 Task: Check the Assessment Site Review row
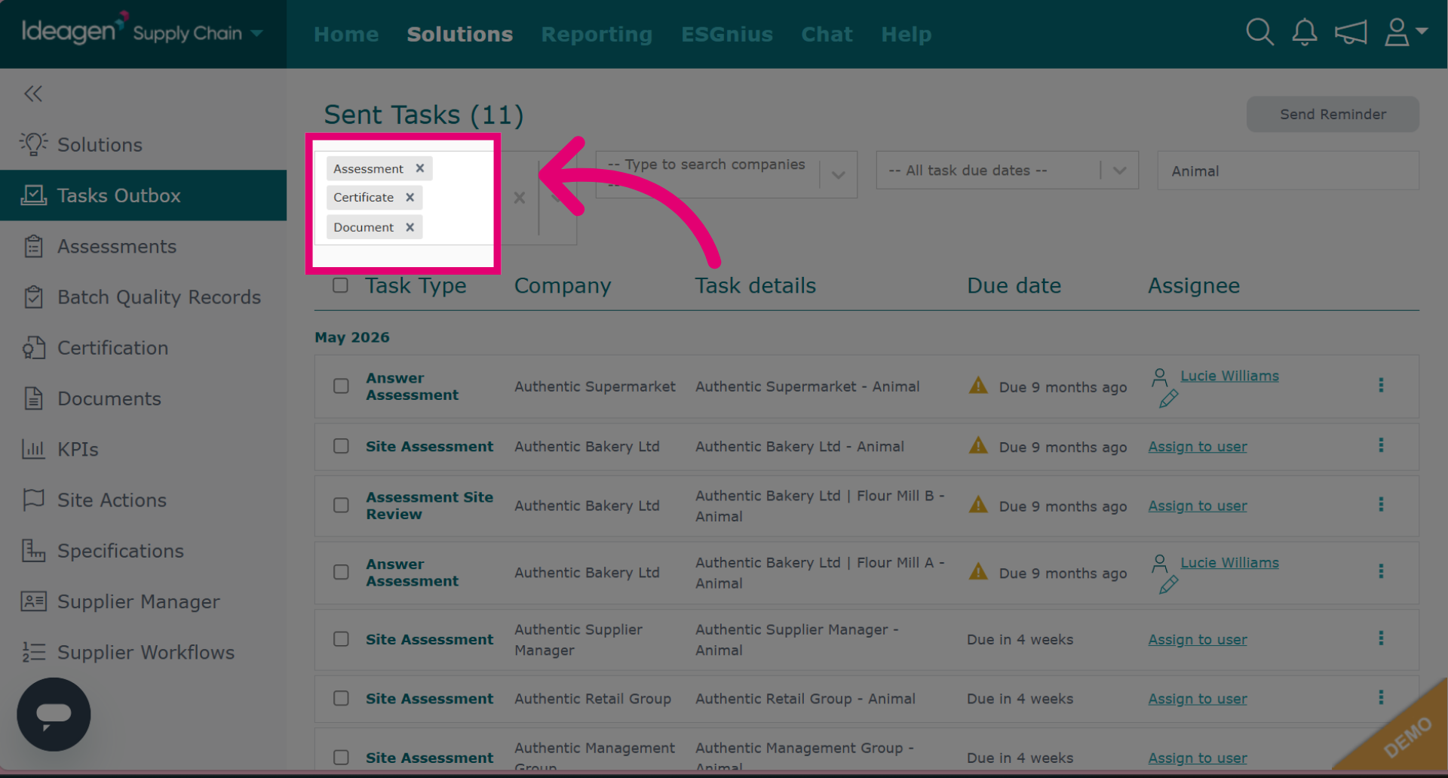coord(342,505)
